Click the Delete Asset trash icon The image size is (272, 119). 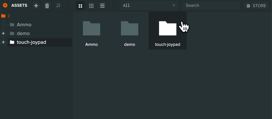click(x=47, y=6)
